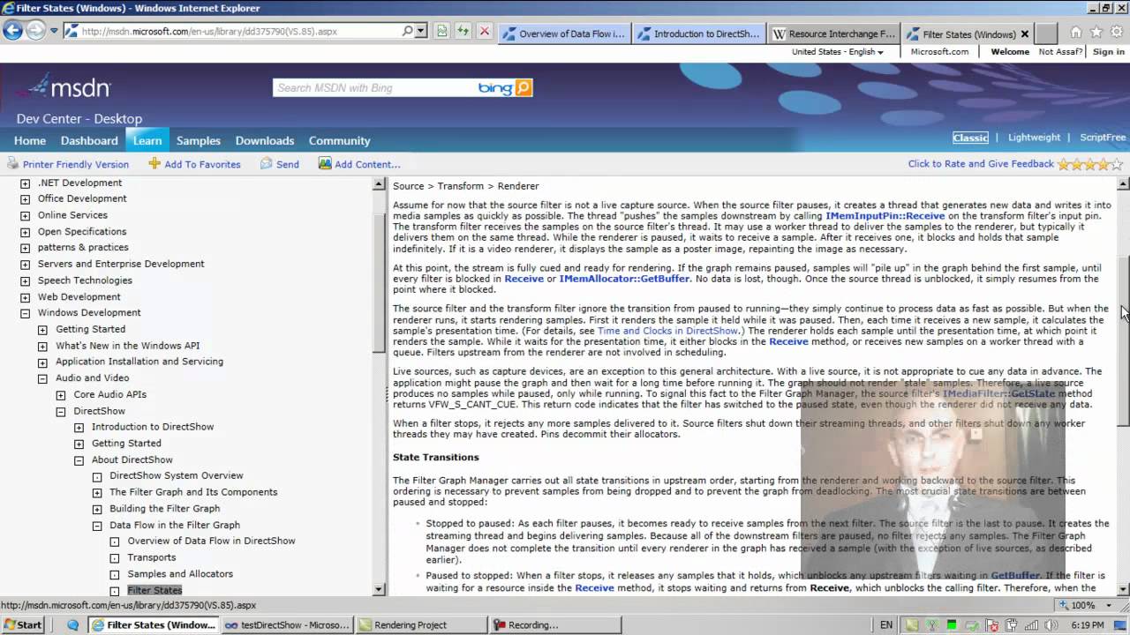Open Time and Clocks in DirectShow link

pyautogui.click(x=667, y=331)
